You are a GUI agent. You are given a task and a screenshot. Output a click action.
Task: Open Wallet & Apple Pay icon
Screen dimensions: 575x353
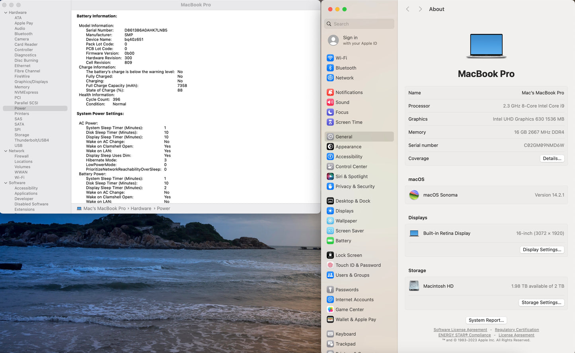(330, 319)
